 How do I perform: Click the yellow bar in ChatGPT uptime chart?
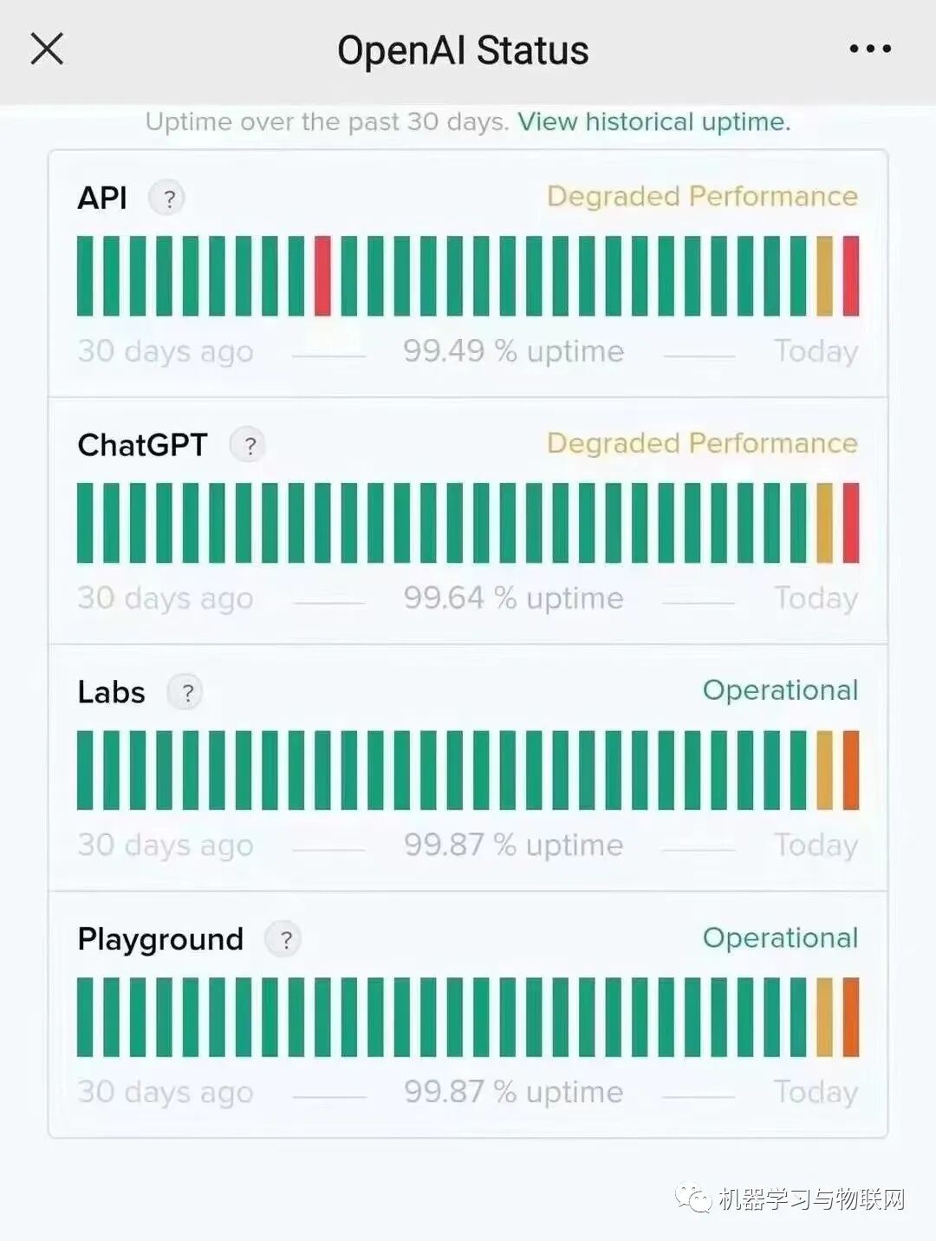click(x=824, y=523)
